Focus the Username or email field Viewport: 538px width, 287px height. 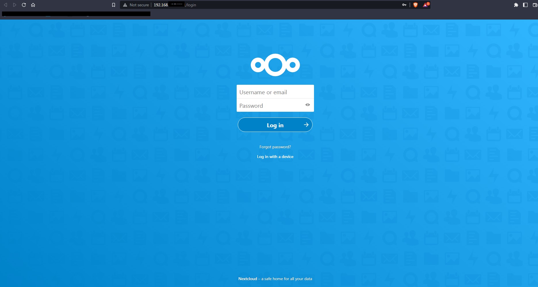tap(275, 92)
